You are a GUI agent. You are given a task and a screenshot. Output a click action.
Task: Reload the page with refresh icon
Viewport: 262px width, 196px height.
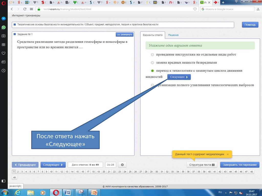pos(25,9)
